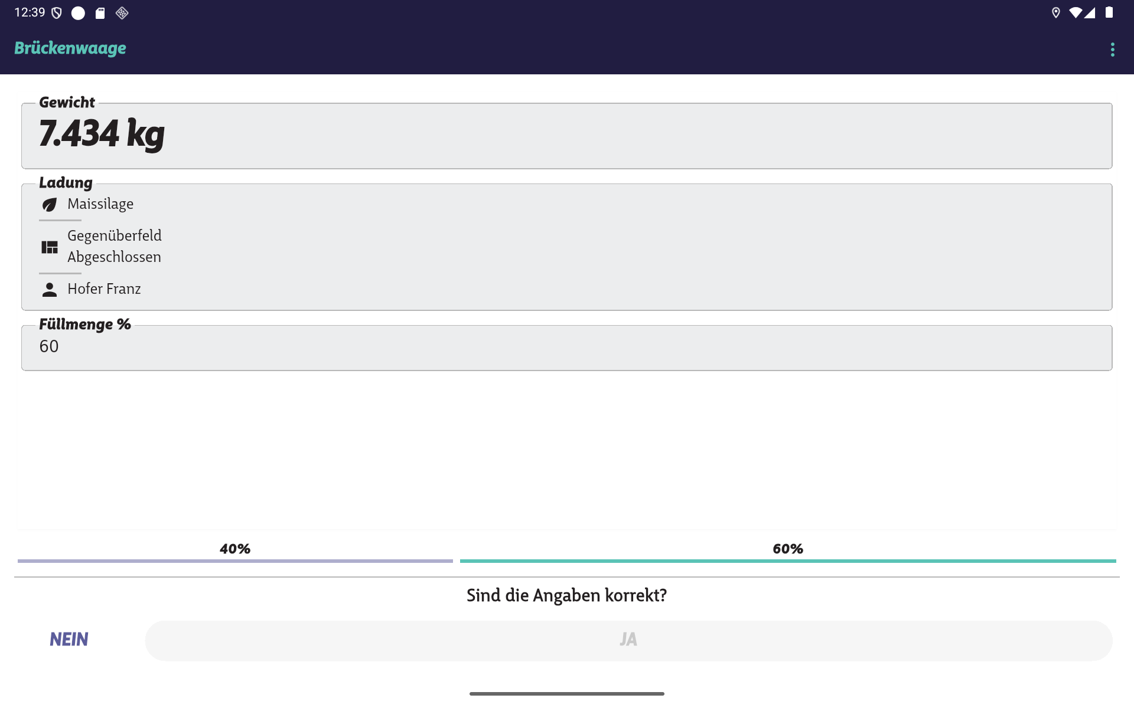Tap the shield icon in status bar
Viewport: 1134px width, 708px height.
(57, 13)
